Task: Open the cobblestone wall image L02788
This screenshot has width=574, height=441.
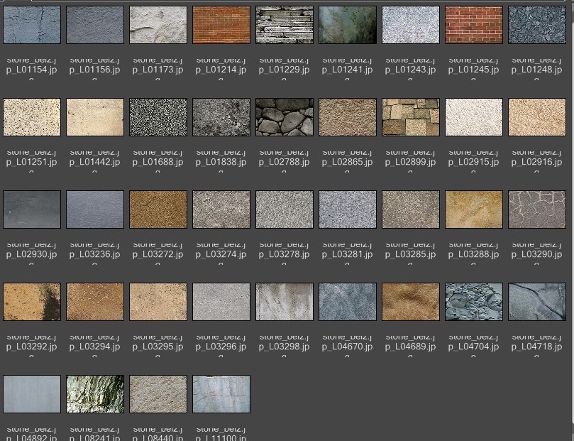Action: (284, 117)
